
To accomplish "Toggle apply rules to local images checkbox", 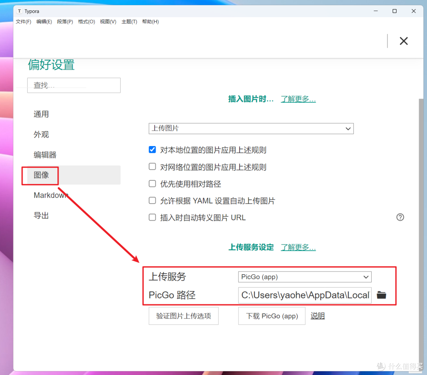I will (152, 150).
